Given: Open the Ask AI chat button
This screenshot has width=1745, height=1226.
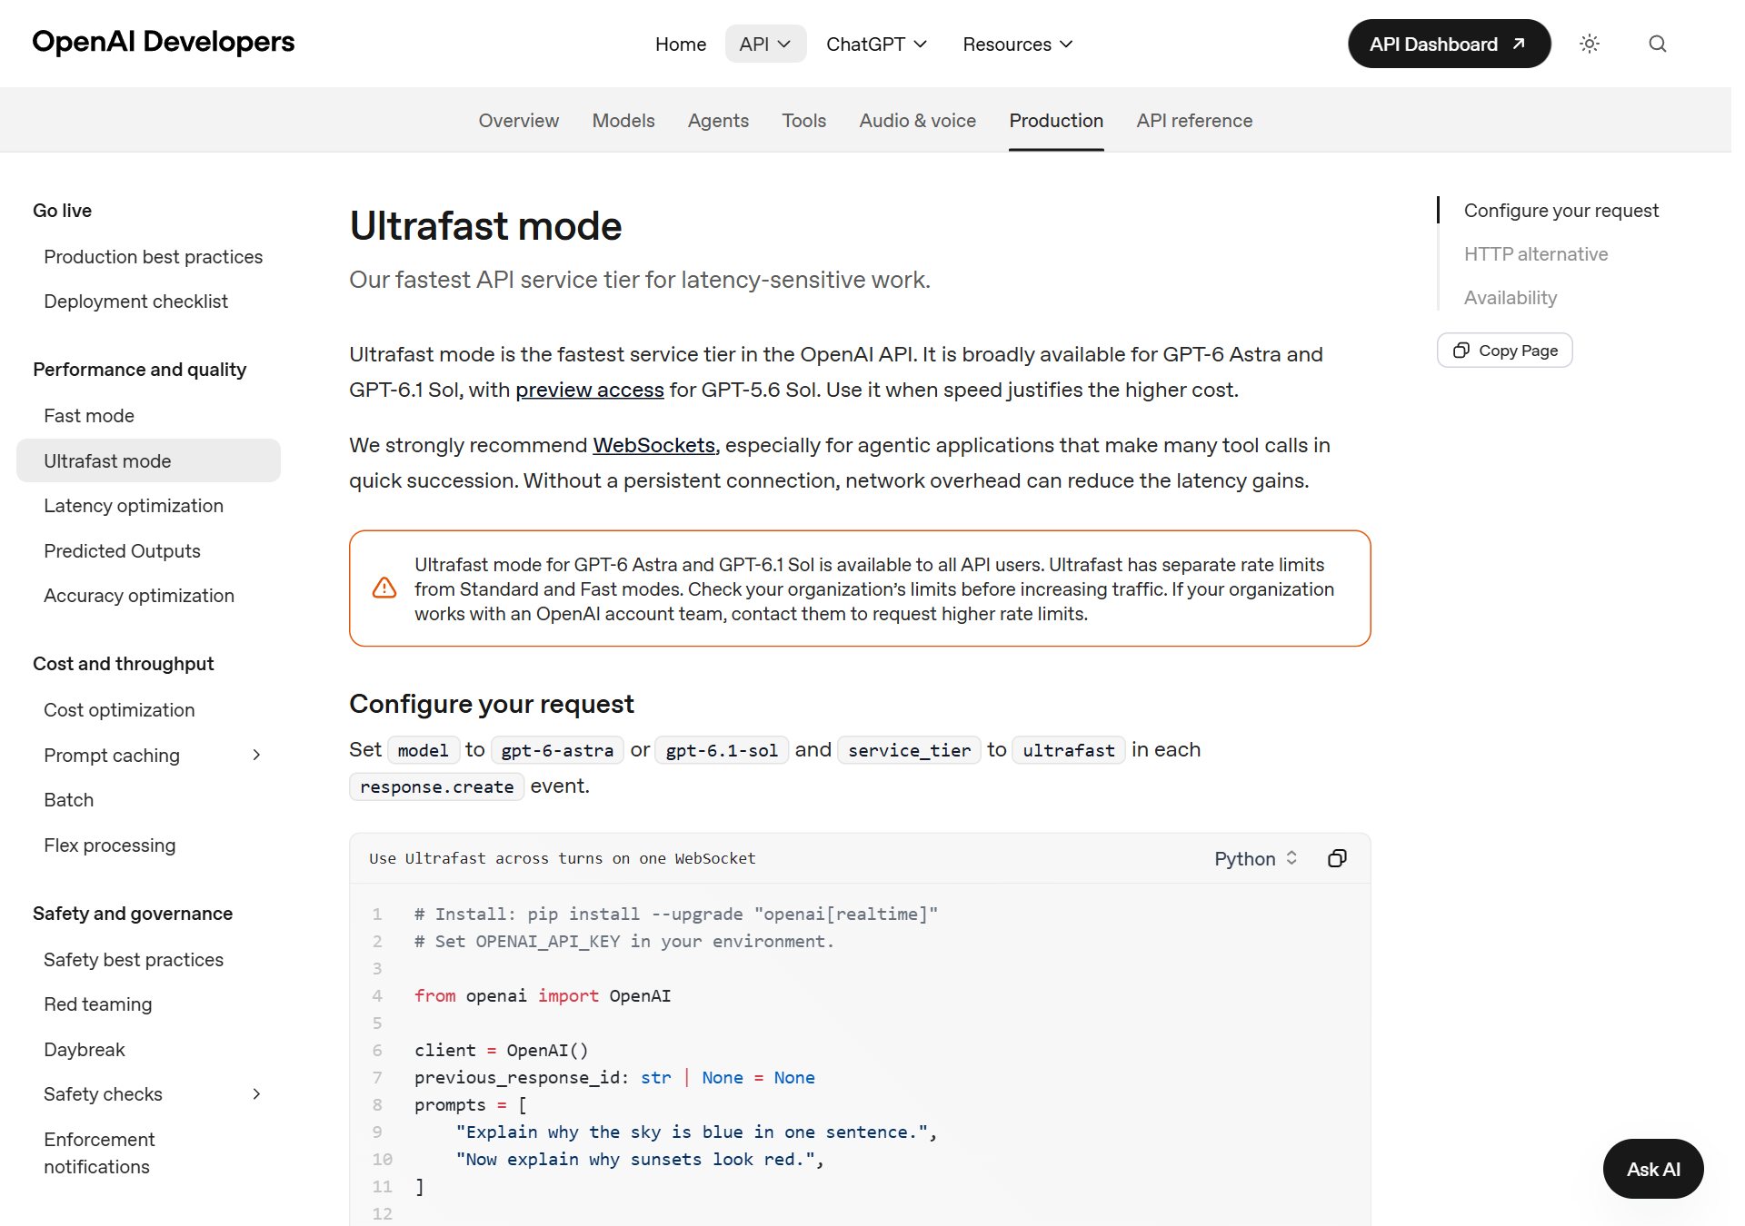Looking at the screenshot, I should (x=1653, y=1169).
